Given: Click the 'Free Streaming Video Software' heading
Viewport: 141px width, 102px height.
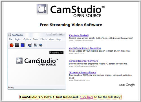Looking at the screenshot, I should (71, 25).
